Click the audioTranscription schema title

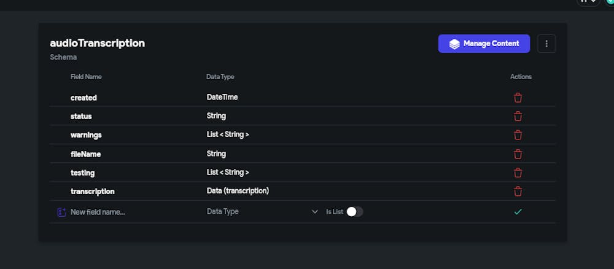(97, 43)
